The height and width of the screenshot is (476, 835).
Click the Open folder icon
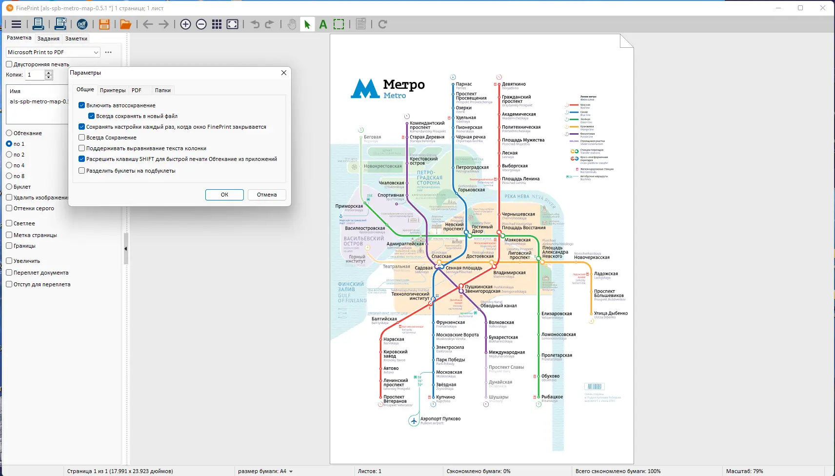coord(126,24)
